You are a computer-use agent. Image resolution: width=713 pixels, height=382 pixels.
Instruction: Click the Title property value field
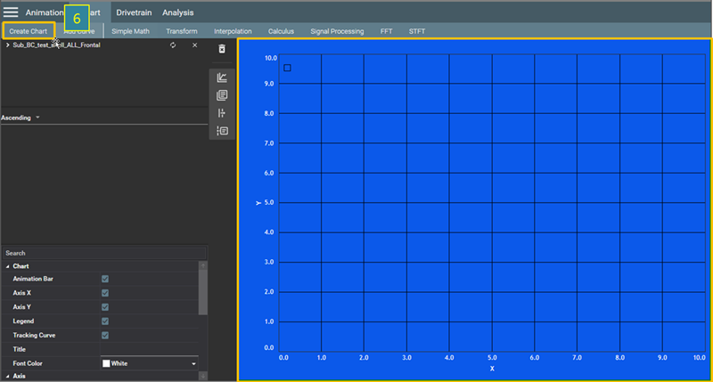(149, 349)
